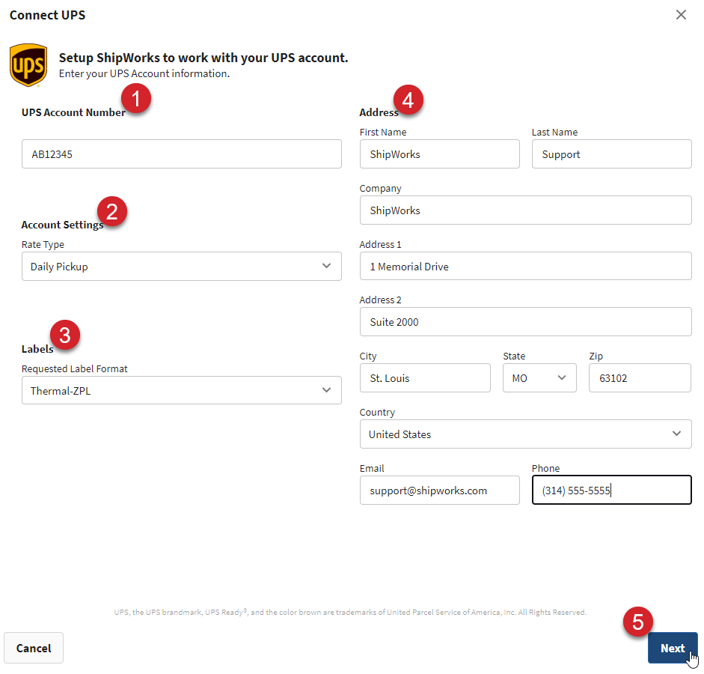Image resolution: width=704 pixels, height=674 pixels.
Task: Click the Zip input field
Action: pyautogui.click(x=640, y=378)
